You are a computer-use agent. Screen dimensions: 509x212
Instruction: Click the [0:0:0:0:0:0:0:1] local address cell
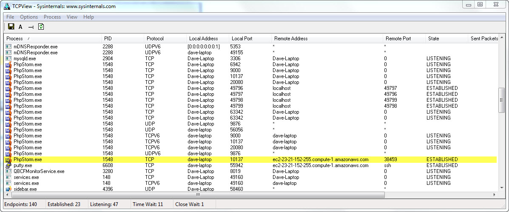click(204, 47)
